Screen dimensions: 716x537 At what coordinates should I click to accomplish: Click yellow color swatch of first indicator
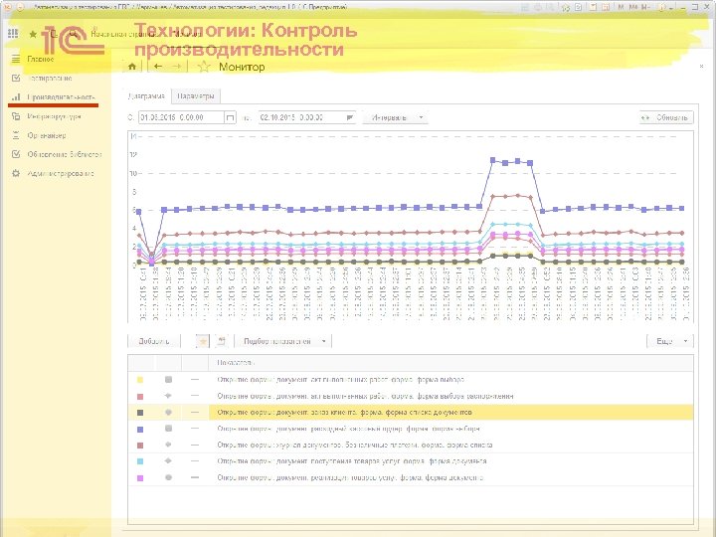pos(140,380)
